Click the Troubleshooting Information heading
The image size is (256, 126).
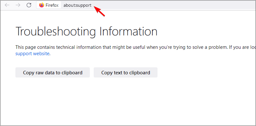tap(86, 31)
